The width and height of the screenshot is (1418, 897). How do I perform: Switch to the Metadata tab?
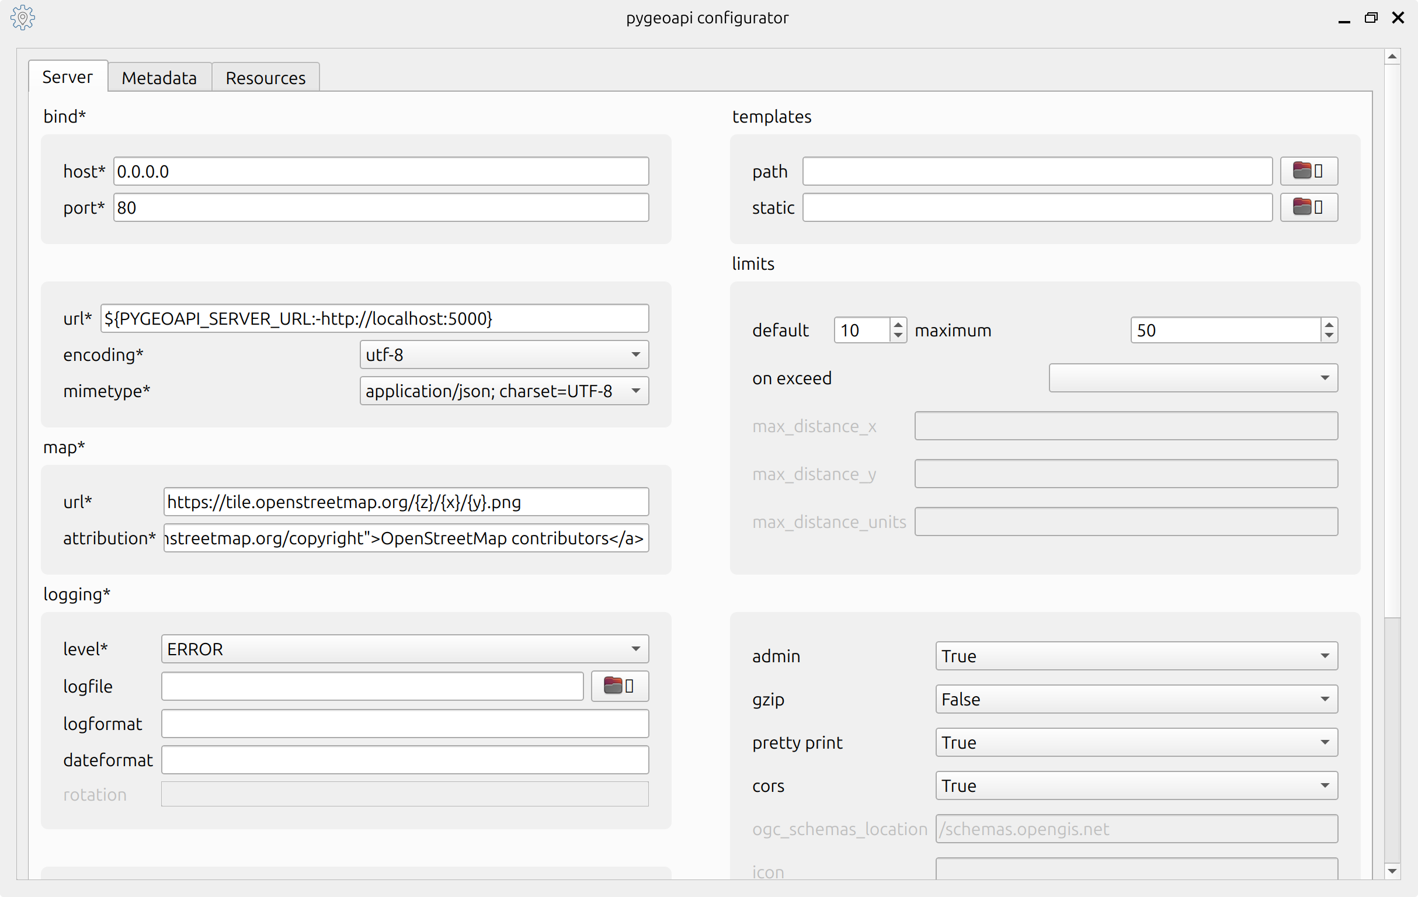[x=159, y=78]
